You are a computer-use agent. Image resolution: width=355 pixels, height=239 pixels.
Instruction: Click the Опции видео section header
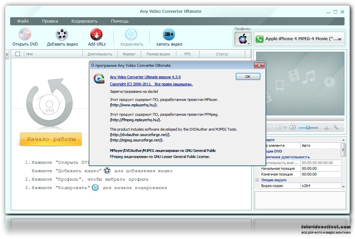pos(274,180)
